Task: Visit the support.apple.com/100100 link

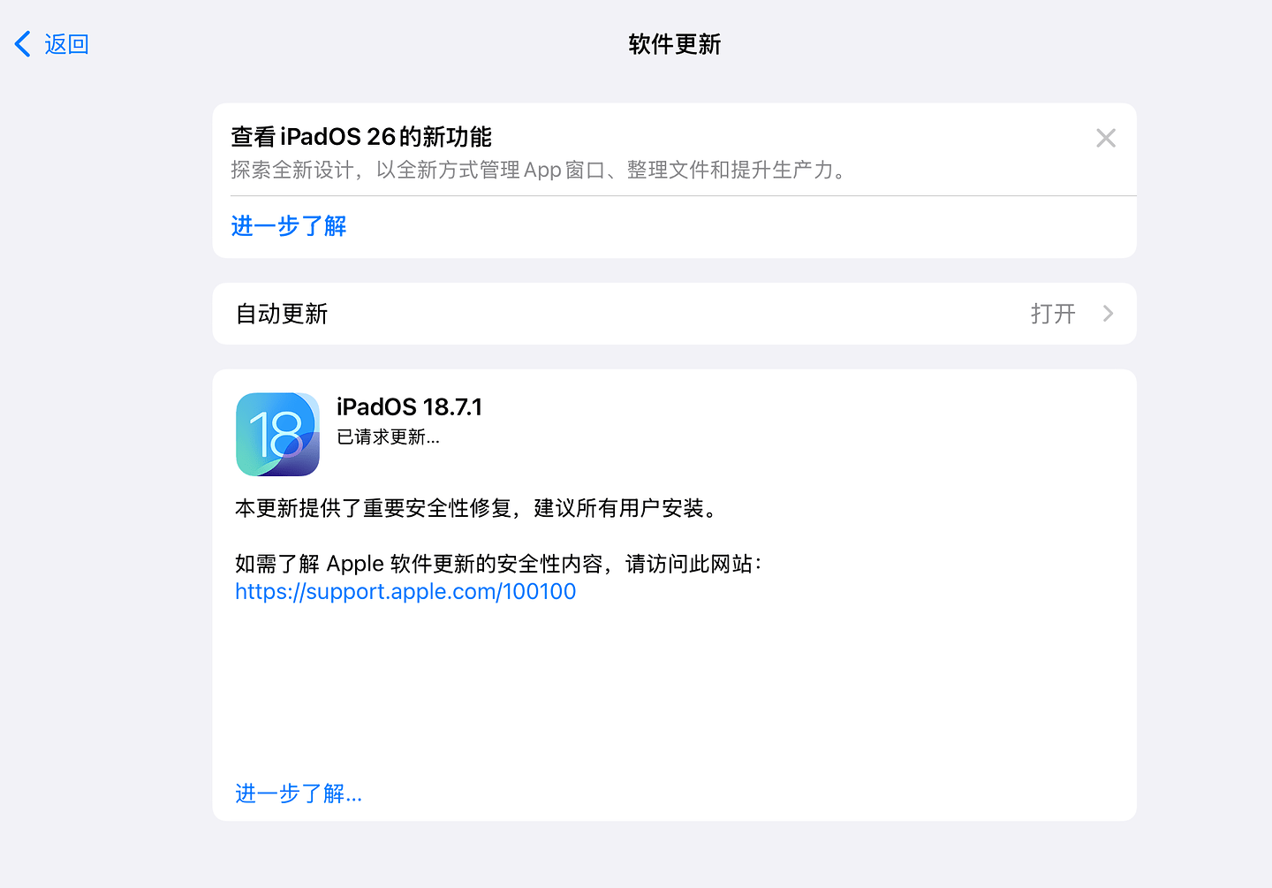Action: (405, 591)
